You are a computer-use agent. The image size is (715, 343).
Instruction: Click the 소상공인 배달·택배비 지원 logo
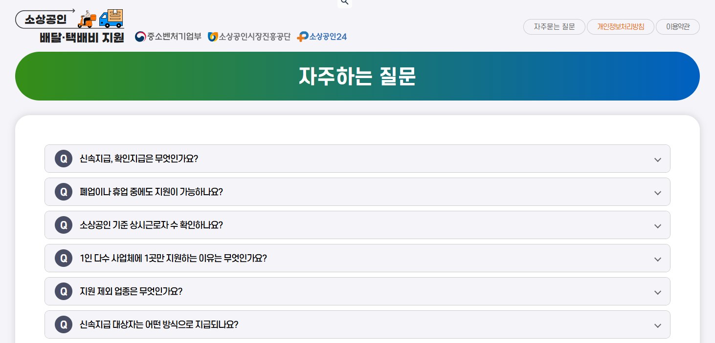coord(70,26)
